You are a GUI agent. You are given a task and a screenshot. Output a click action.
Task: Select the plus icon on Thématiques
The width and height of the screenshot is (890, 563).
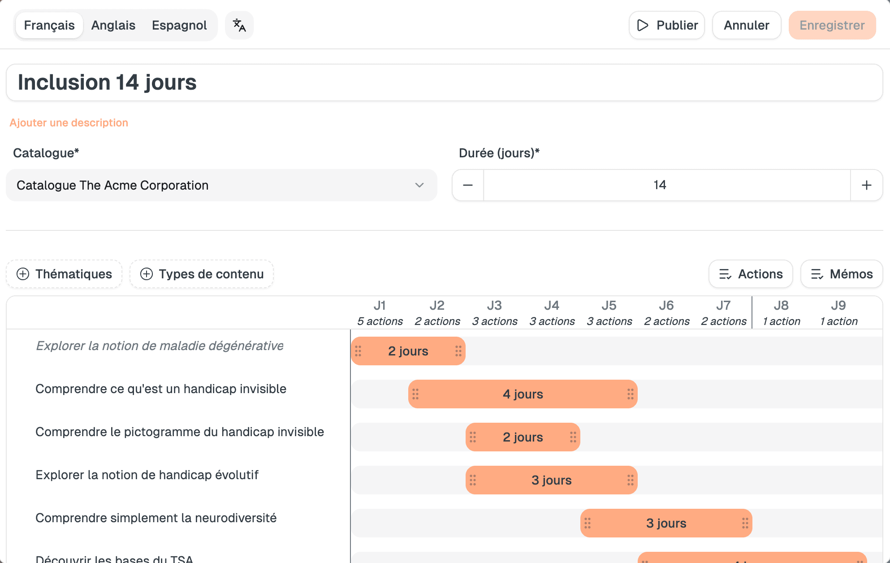click(22, 274)
